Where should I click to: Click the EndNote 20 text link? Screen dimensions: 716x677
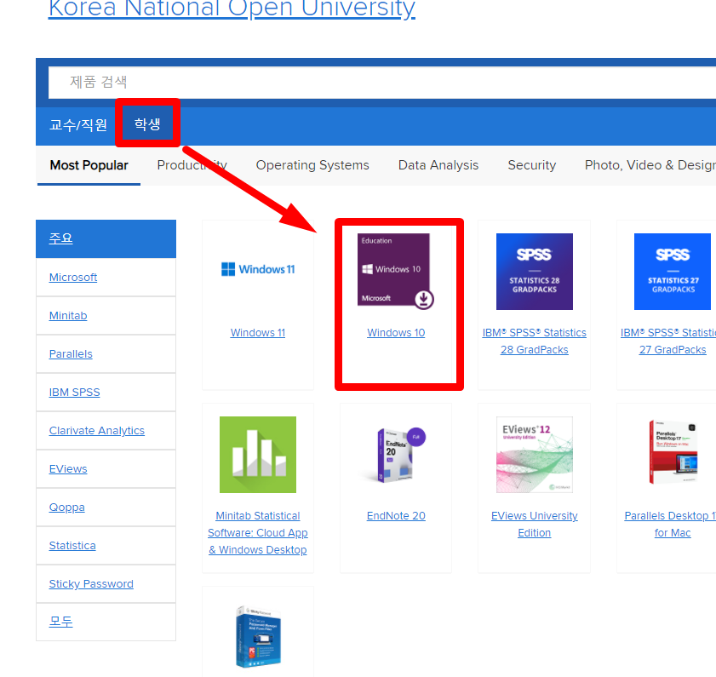(x=396, y=516)
